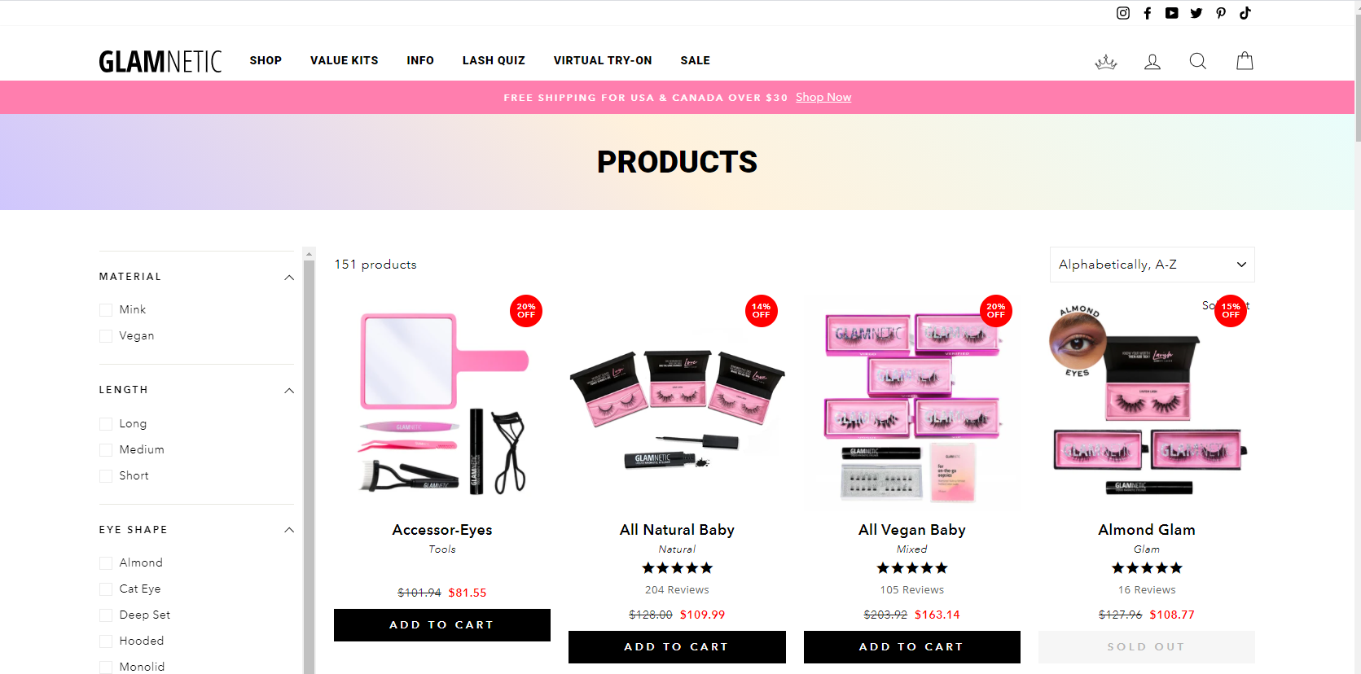Go to the Lash Quiz menu item
Image resolution: width=1361 pixels, height=674 pixels.
pyautogui.click(x=494, y=60)
